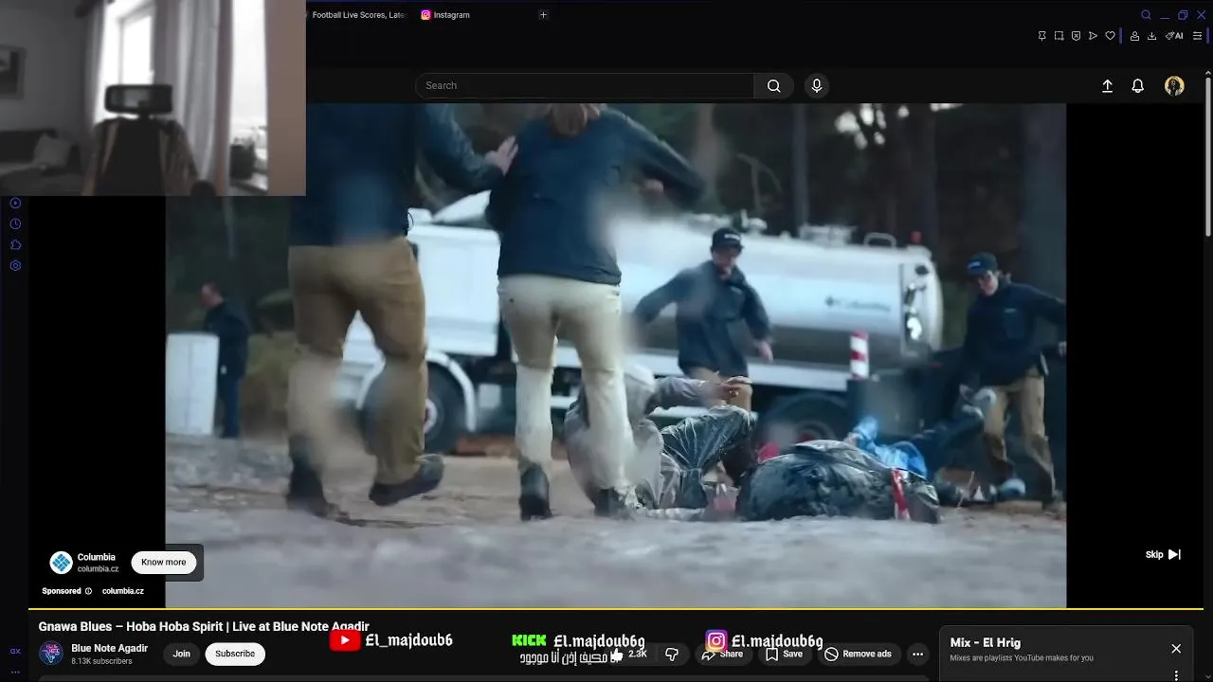
Task: Open the sidebar player icon
Action: (15, 203)
